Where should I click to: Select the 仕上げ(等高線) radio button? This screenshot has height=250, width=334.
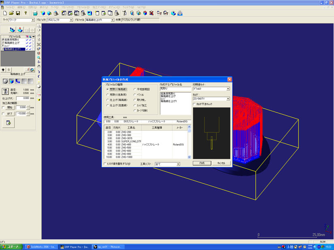(x=107, y=100)
